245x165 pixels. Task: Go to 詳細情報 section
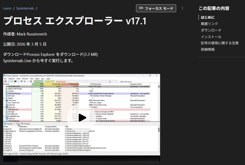(x=208, y=50)
